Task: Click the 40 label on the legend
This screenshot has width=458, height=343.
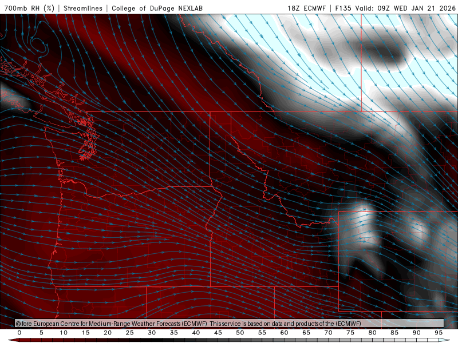Action: pos(196,333)
